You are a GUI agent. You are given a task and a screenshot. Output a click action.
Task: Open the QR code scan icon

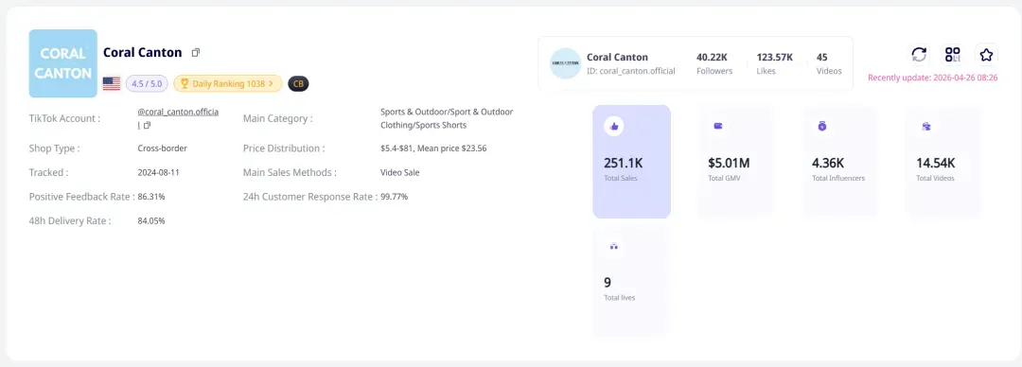953,54
